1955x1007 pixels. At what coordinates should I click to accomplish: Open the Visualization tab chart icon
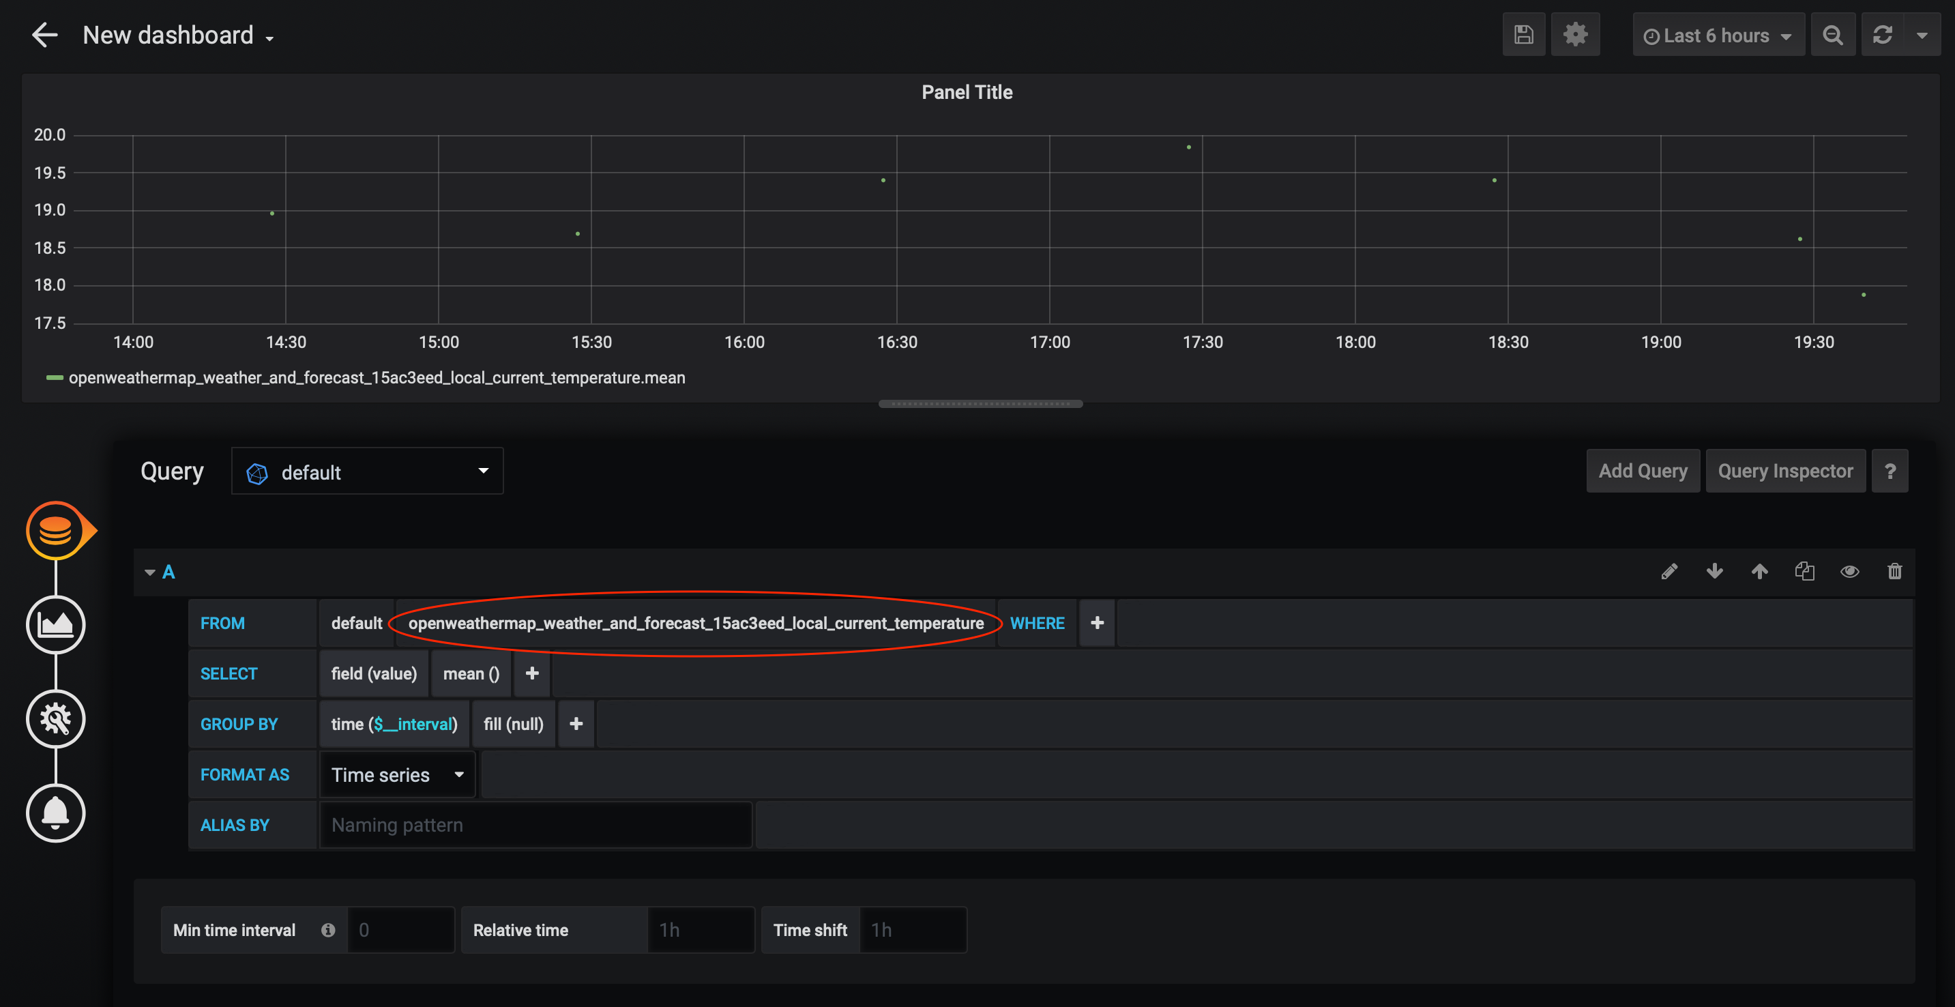point(55,624)
